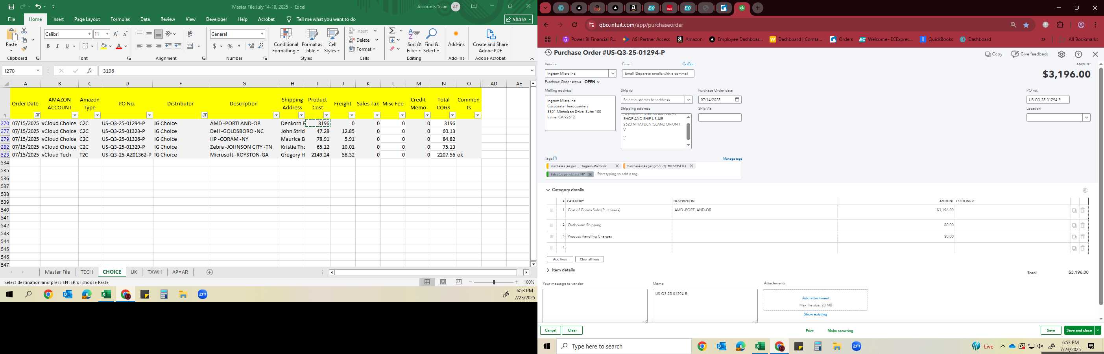Open the Vendor dropdown Ingram Micro Inc

tap(613, 74)
